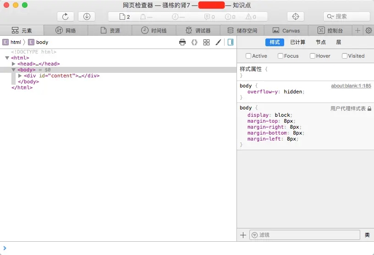Select the <!DOCTYPE html> line
The height and width of the screenshot is (255, 374).
[33, 52]
